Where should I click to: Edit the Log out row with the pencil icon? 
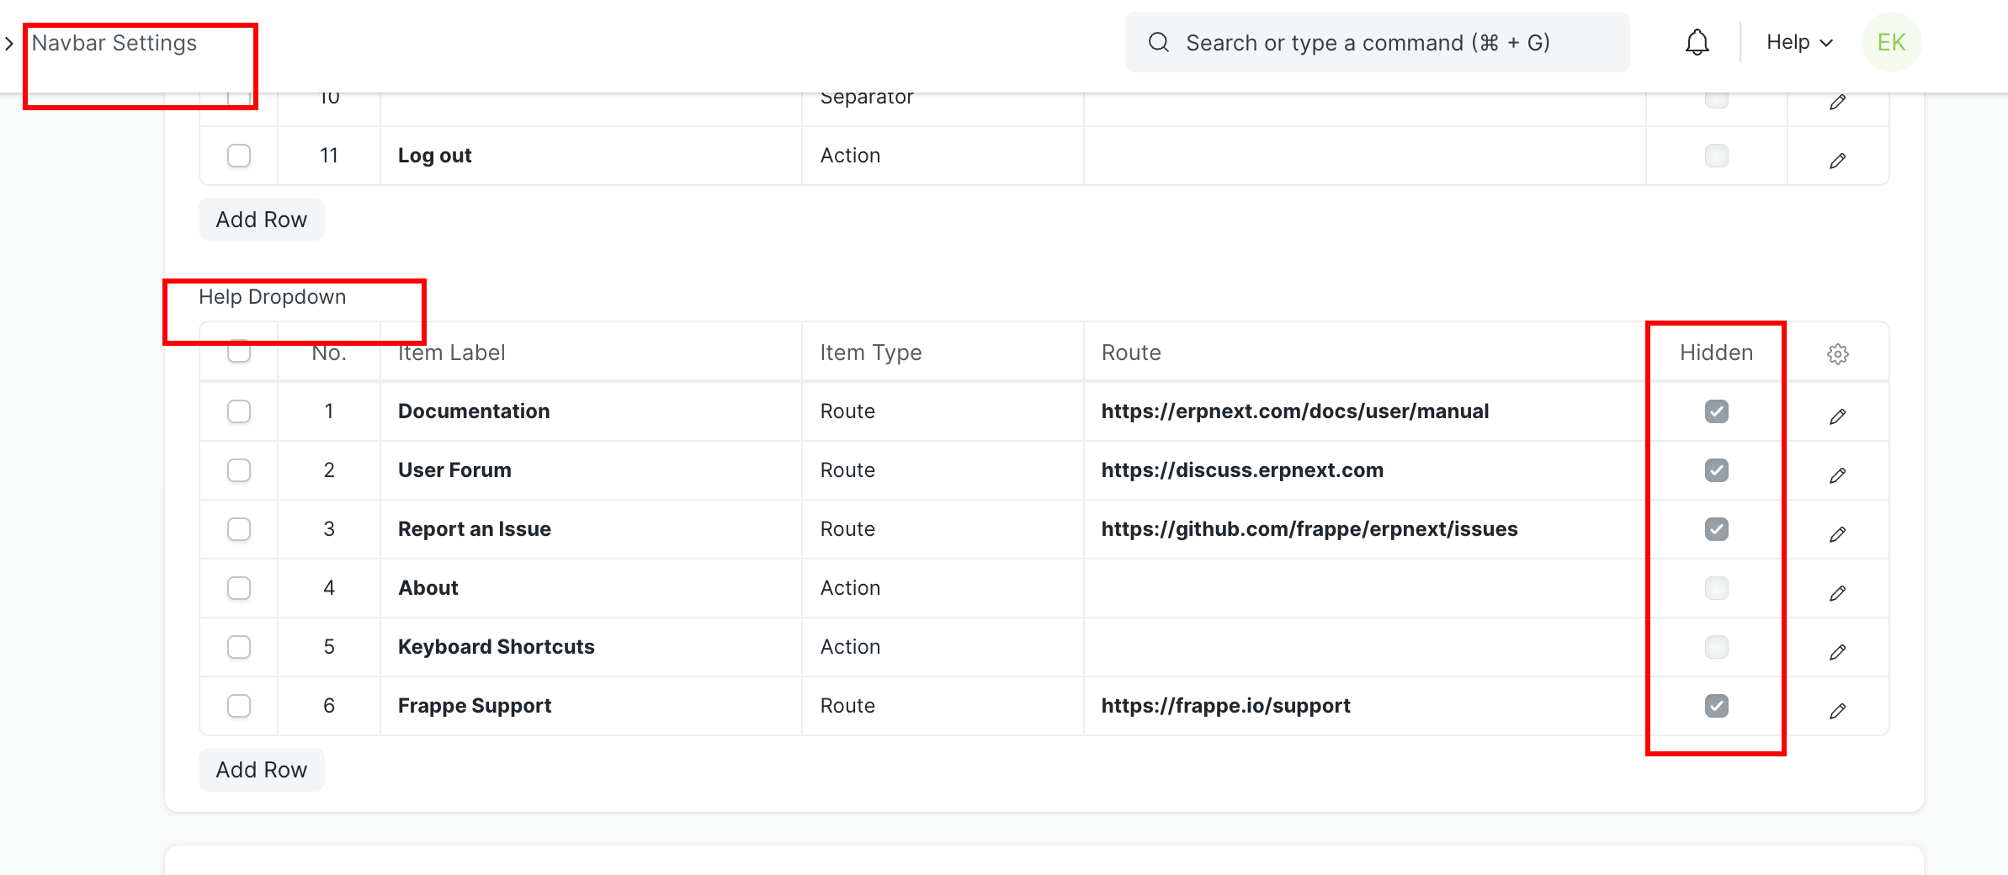[x=1838, y=160]
